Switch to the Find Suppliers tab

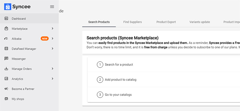[x=133, y=22]
